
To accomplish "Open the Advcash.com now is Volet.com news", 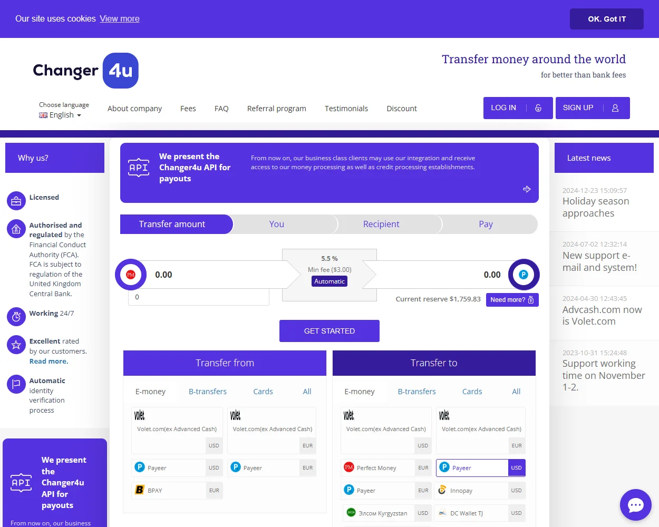I will [602, 316].
